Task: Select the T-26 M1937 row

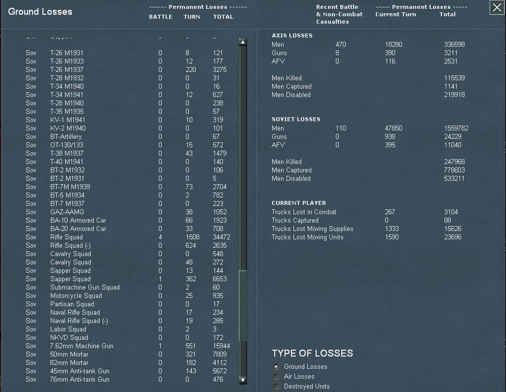Action: [67, 69]
